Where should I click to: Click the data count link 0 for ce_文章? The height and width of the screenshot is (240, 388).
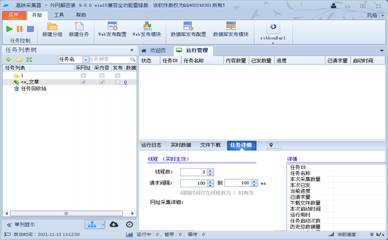[x=126, y=82]
